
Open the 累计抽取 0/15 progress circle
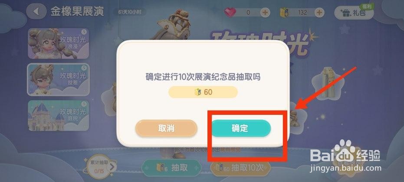click(x=99, y=167)
